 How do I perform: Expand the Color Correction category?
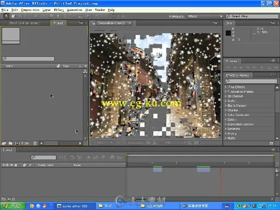[x=226, y=115]
